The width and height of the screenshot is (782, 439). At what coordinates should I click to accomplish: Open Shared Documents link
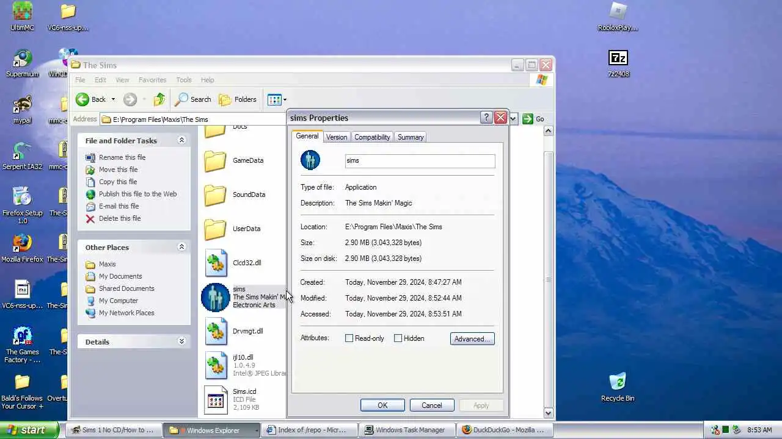(126, 288)
